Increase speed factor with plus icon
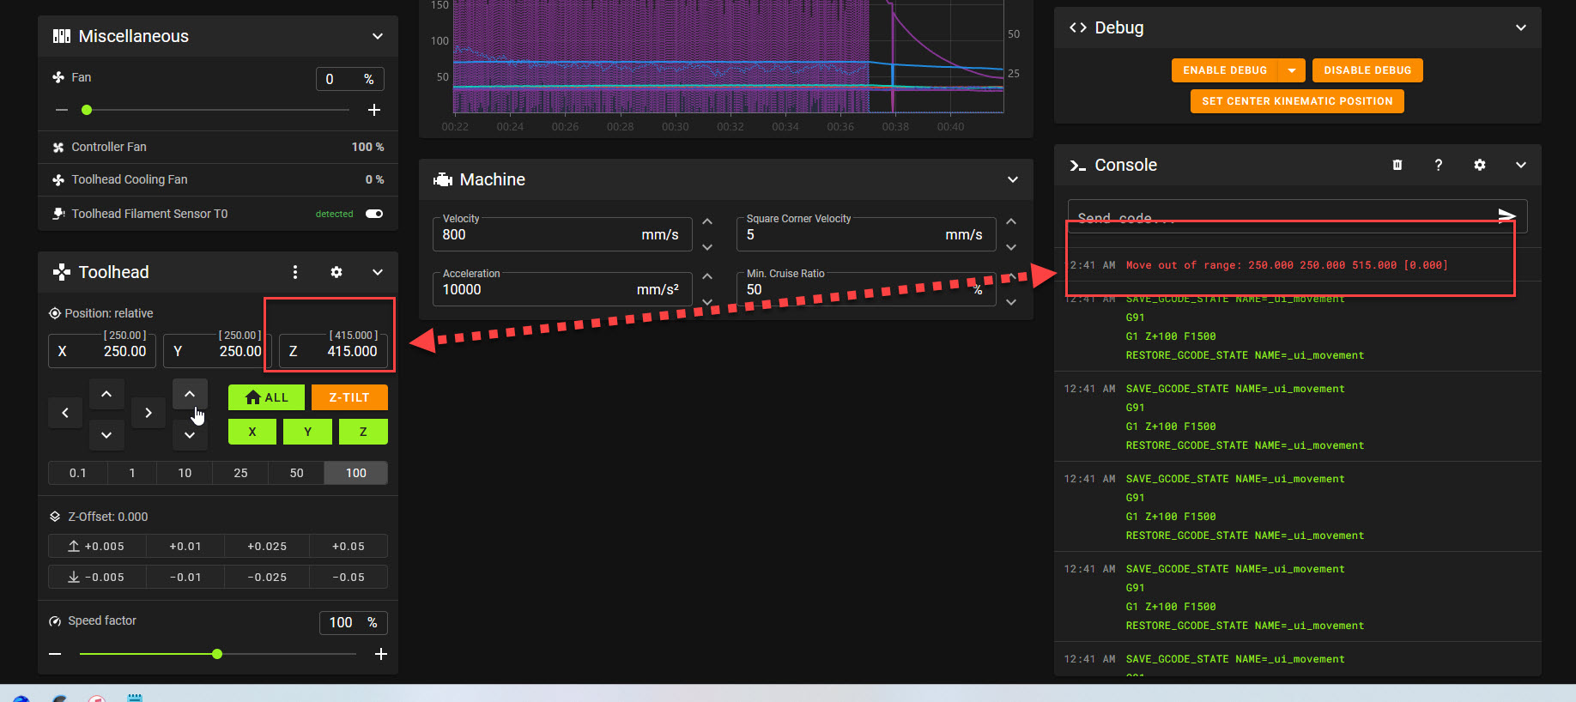Screen dimensions: 1576x702 [x=381, y=654]
